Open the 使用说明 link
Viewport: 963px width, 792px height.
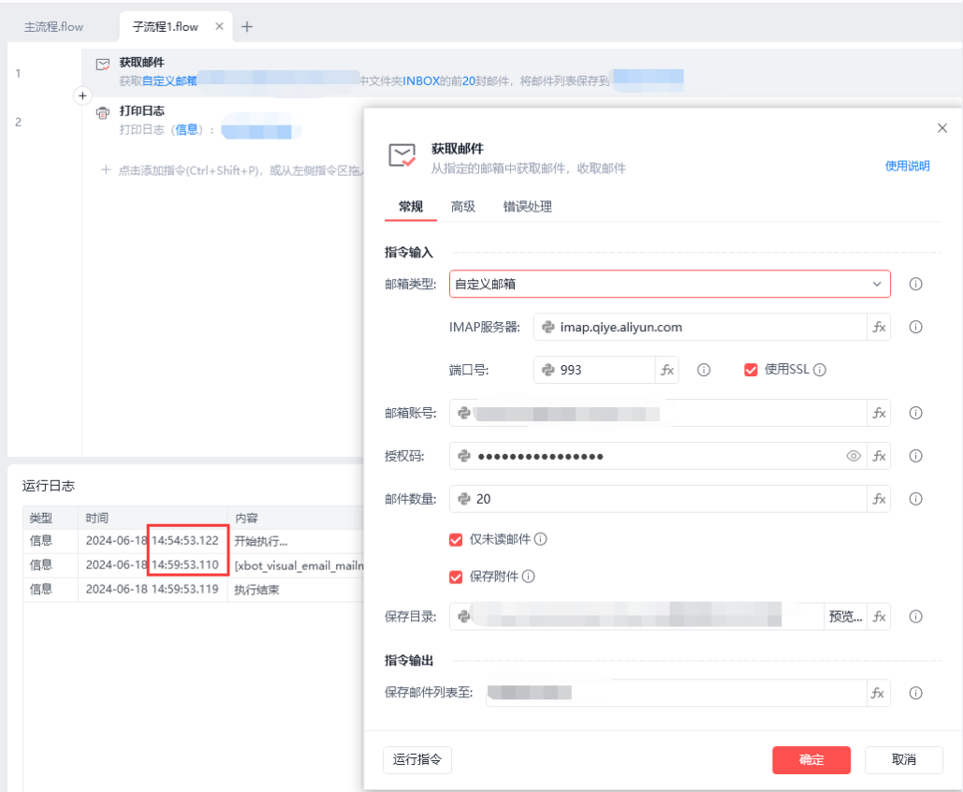(907, 166)
